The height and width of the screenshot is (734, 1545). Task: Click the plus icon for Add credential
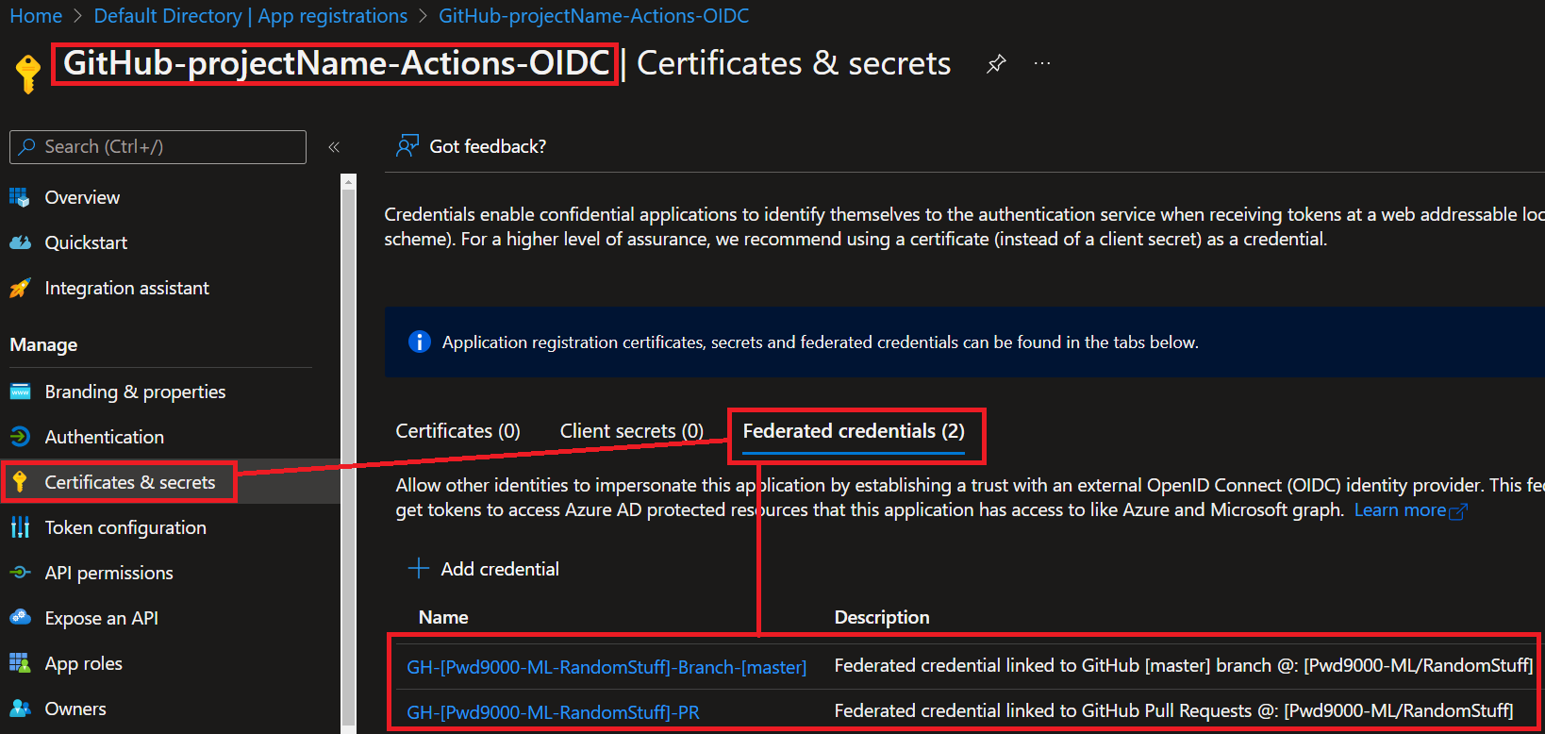pyautogui.click(x=418, y=568)
